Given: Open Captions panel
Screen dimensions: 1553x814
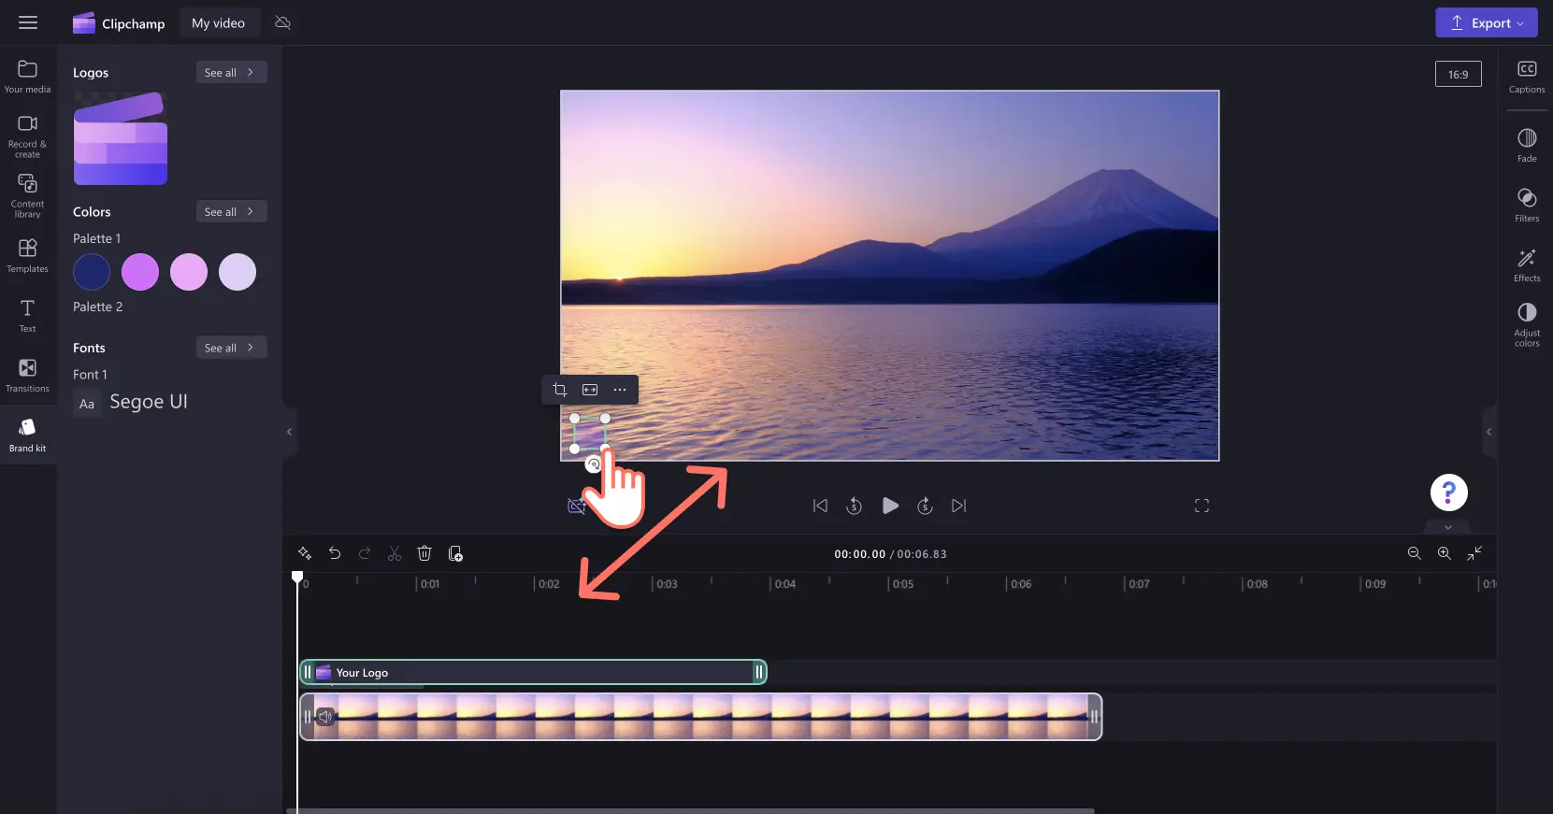Looking at the screenshot, I should pyautogui.click(x=1527, y=77).
